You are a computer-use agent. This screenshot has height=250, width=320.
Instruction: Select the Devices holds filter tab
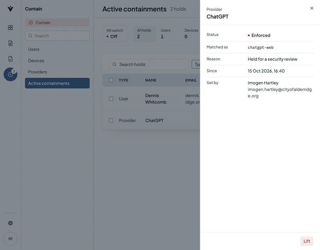191,34
